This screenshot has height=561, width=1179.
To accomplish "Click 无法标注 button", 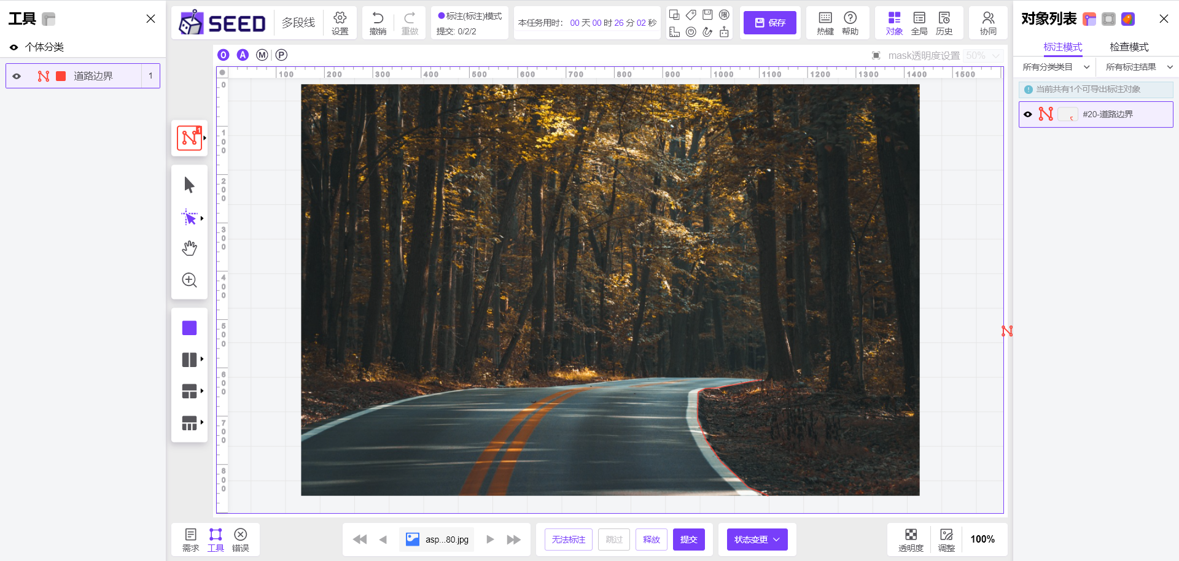I will point(569,540).
